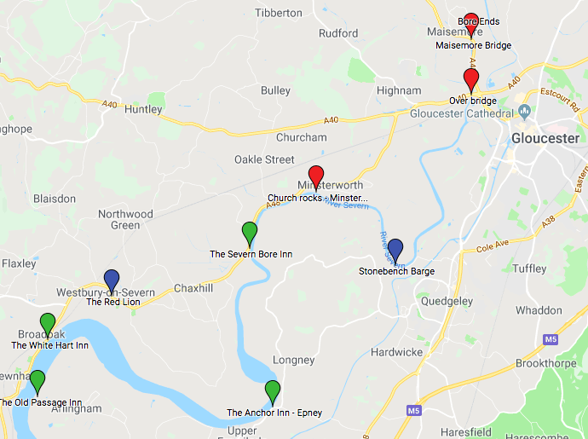Select the green Old Passage Inn pin
The height and width of the screenshot is (439, 588).
click(37, 382)
